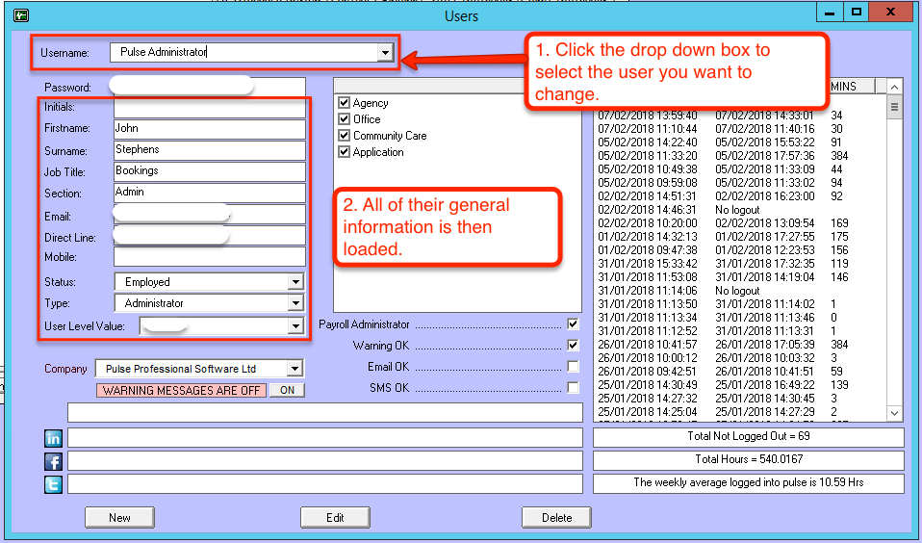Open the Username dropdown list

tap(385, 52)
